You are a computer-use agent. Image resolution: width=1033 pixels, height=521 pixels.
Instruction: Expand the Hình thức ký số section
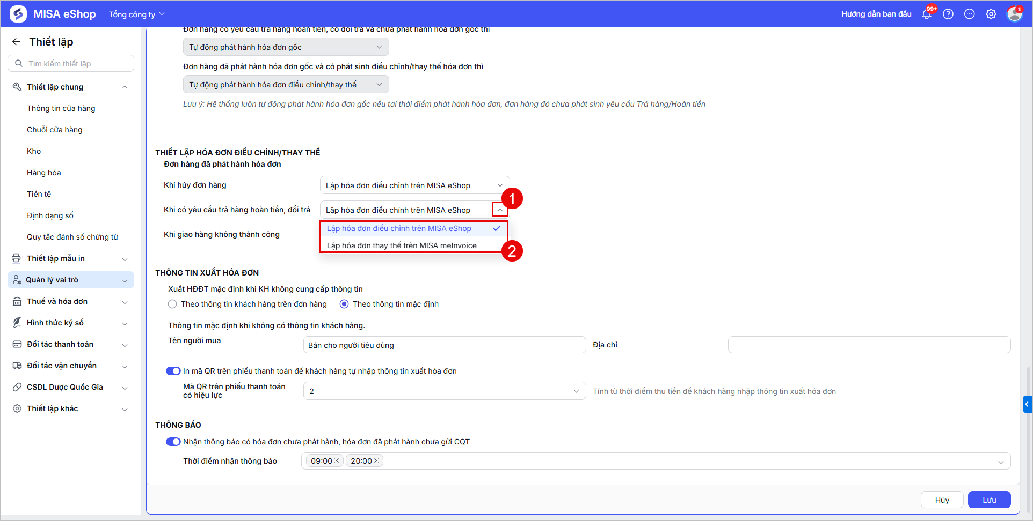[125, 323]
